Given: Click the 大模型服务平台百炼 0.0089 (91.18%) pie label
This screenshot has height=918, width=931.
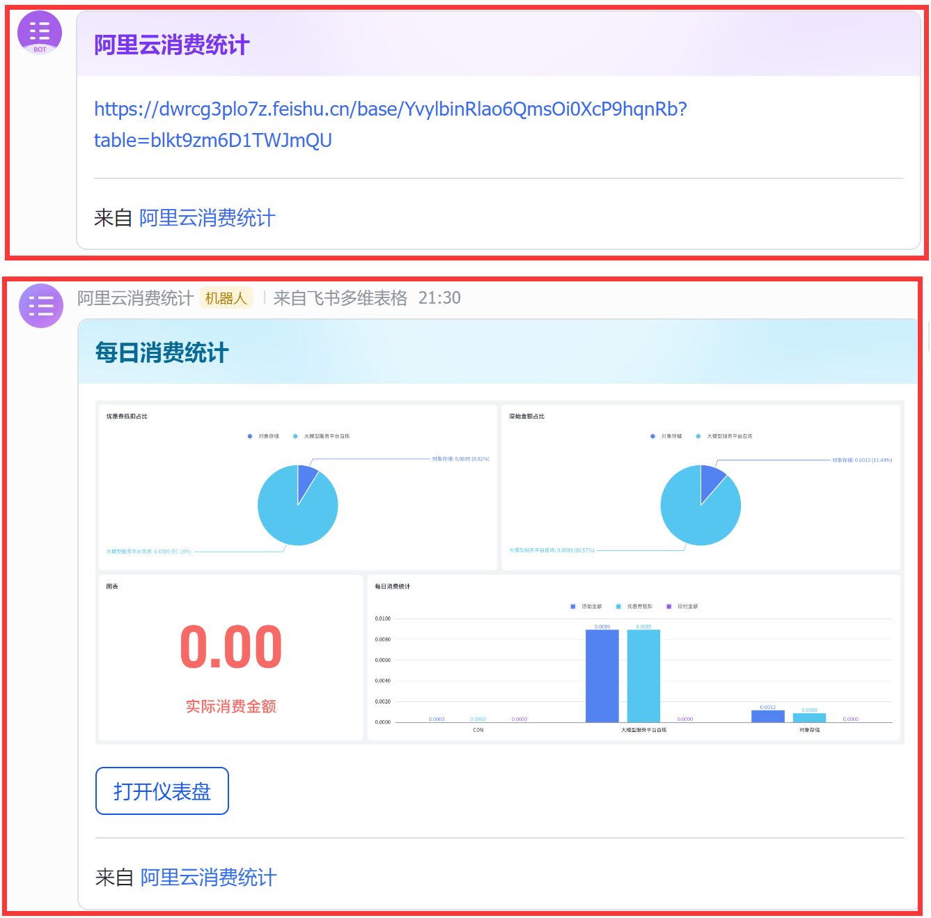Looking at the screenshot, I should tap(149, 552).
